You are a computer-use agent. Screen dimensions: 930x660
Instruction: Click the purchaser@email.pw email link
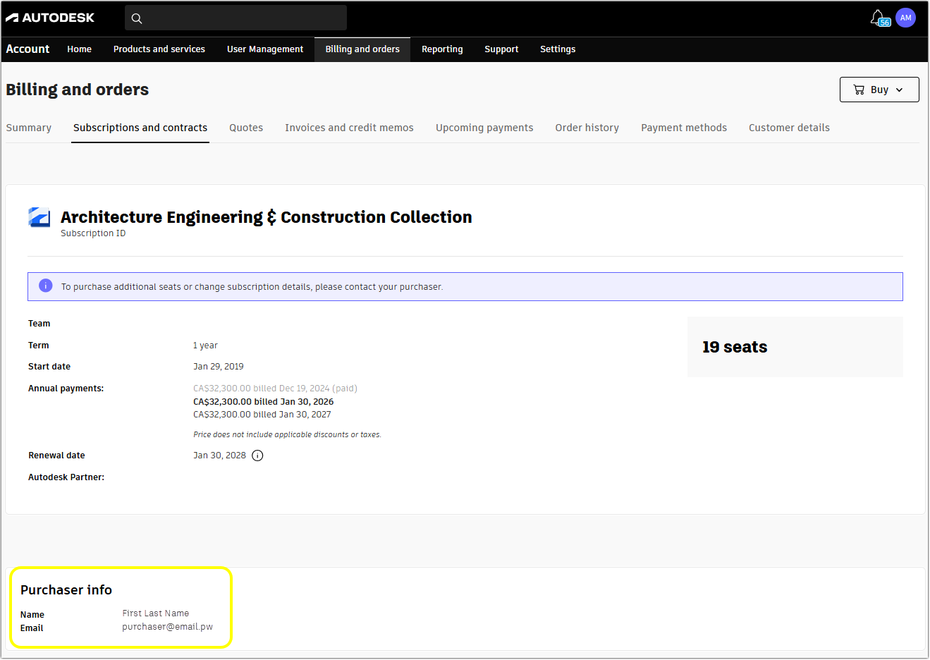coord(167,626)
